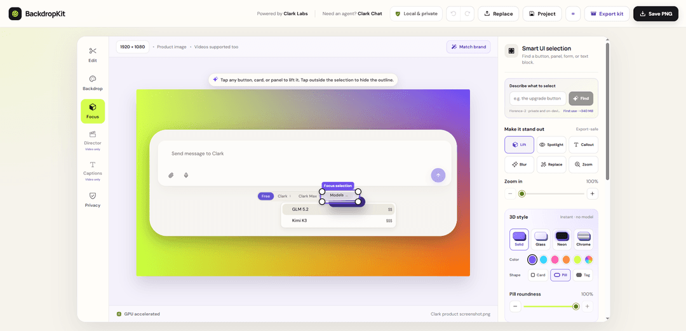Decrease Pill roundness with the minus button
The width and height of the screenshot is (686, 331).
pyautogui.click(x=515, y=306)
